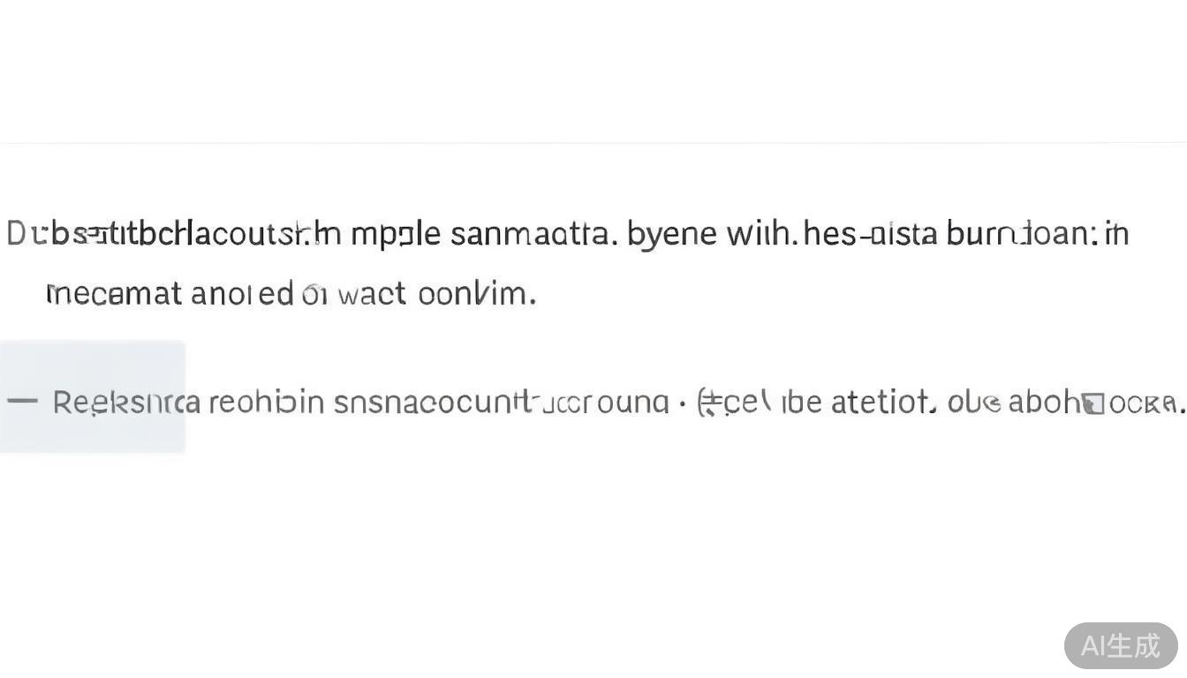The height and width of the screenshot is (678, 1187).
Task: Click the small gray square icon in "aboh ocka"
Action: tap(1093, 403)
